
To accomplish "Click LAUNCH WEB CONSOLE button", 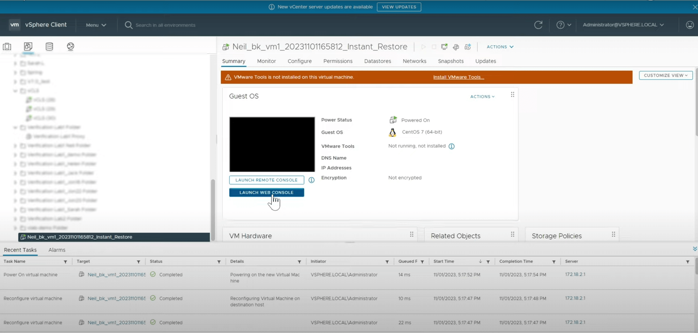I will coord(267,192).
